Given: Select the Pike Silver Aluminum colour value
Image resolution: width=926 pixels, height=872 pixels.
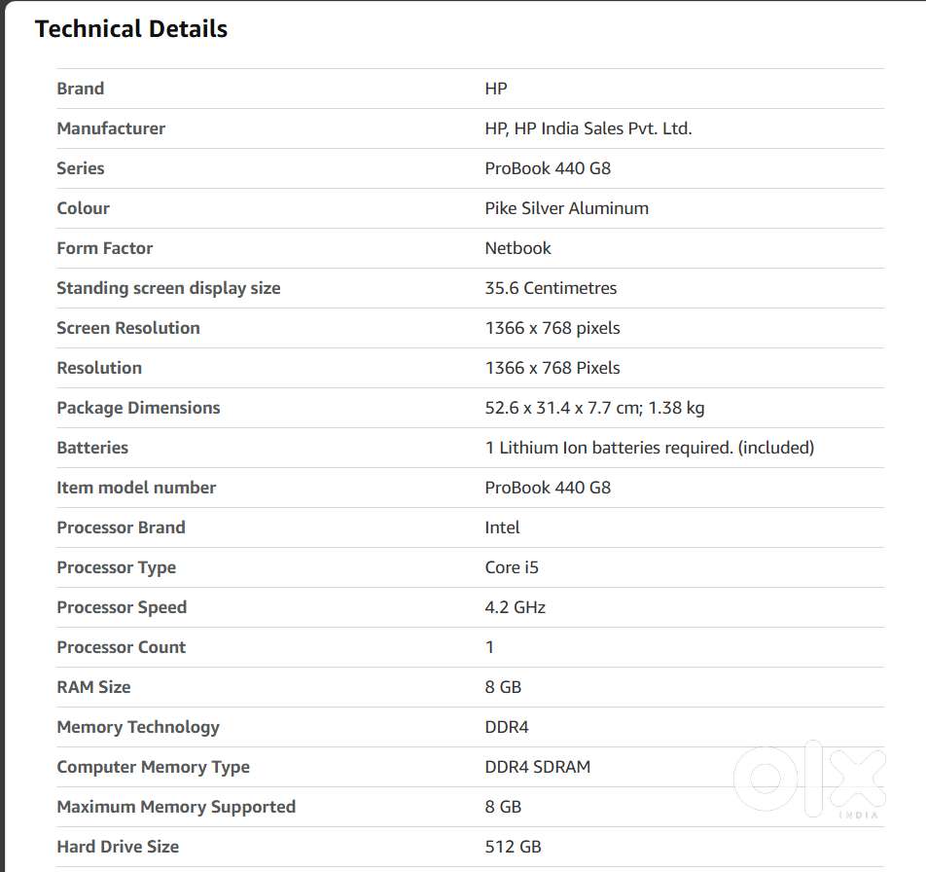Looking at the screenshot, I should tap(566, 208).
